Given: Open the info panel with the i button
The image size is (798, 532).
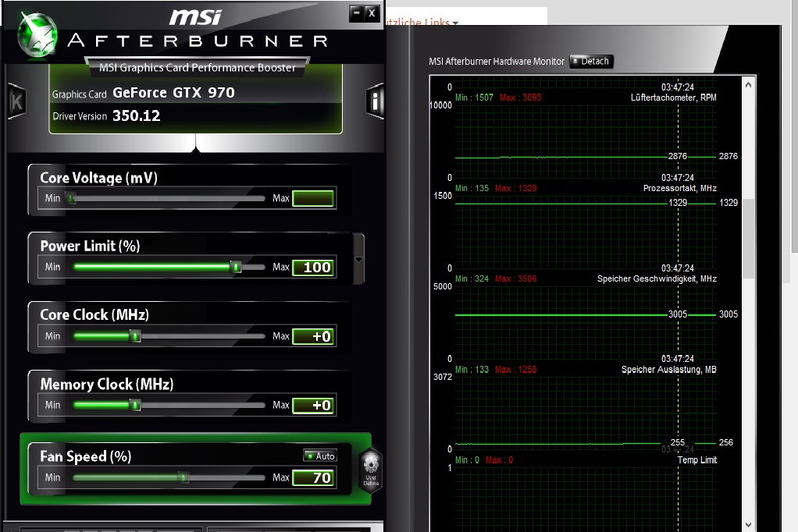Looking at the screenshot, I should point(375,101).
